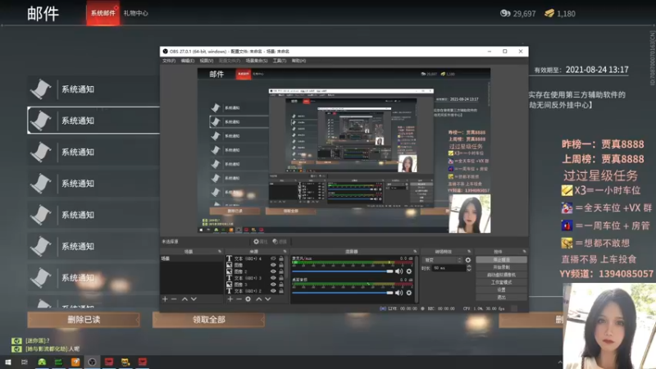Click the streamer webcam thumbnail
Screen dimensions: 656x369
point(609,326)
